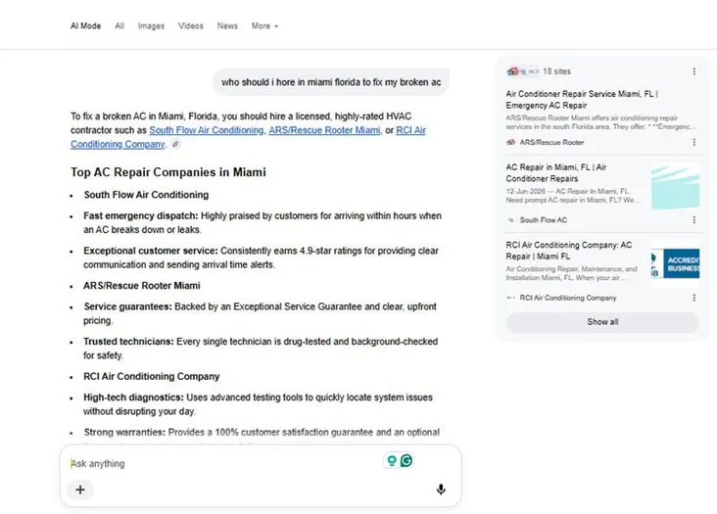Go to the Images tab
The image size is (717, 514).
point(151,26)
